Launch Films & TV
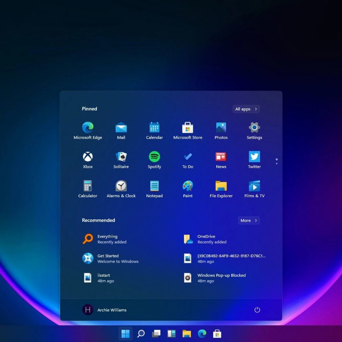The height and width of the screenshot is (342, 342). 255,189
